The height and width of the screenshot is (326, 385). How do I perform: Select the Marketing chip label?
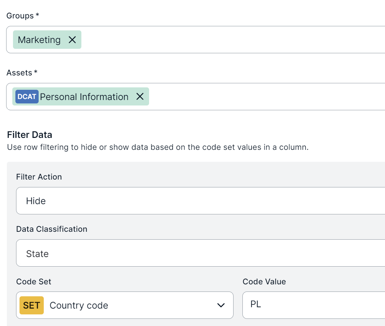click(39, 40)
